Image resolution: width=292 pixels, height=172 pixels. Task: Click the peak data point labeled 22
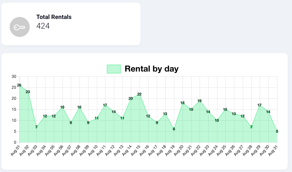coord(139,94)
